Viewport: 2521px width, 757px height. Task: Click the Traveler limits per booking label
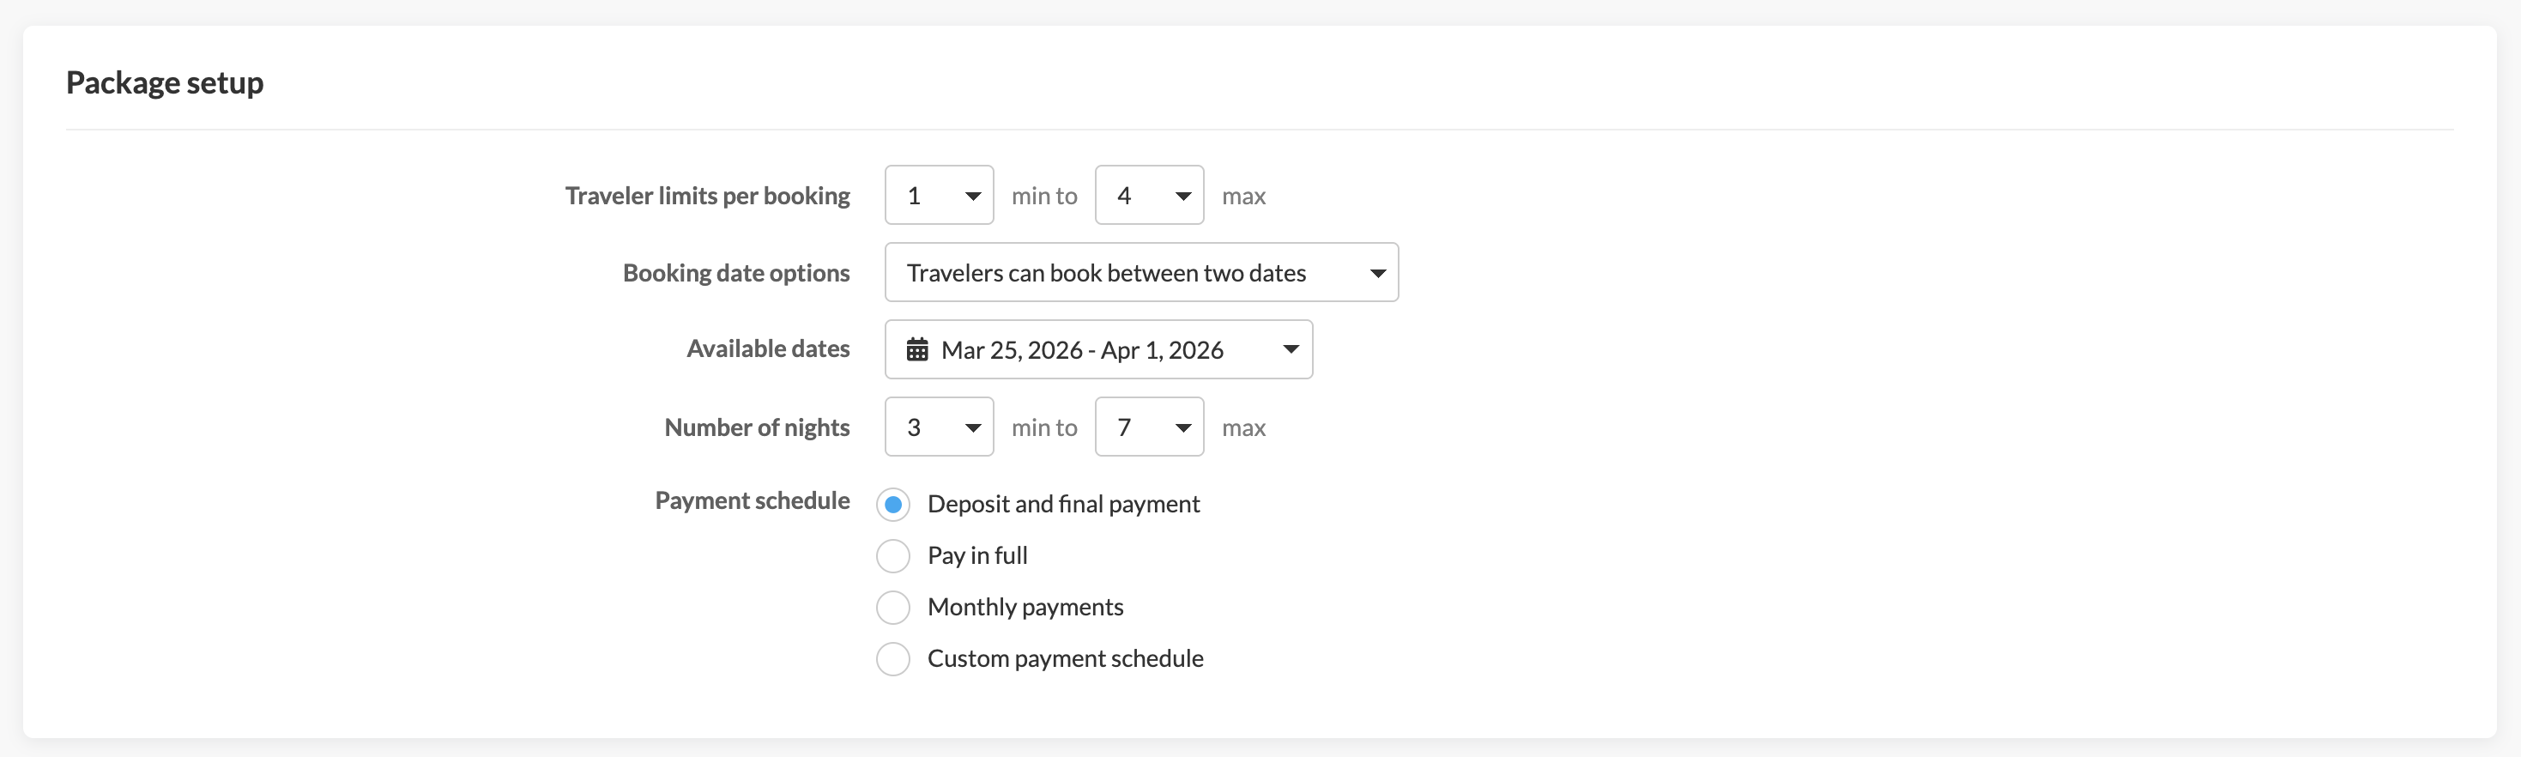[x=708, y=196]
